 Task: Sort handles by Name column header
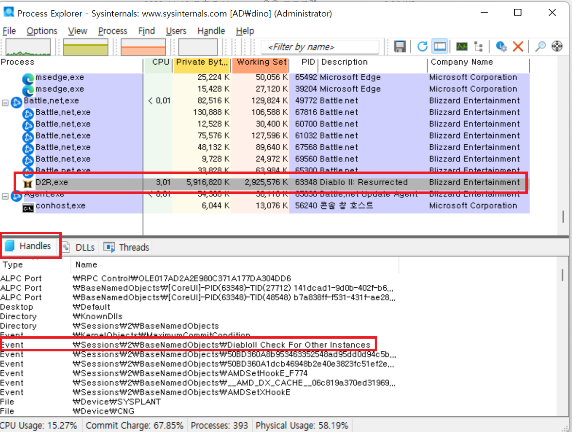(x=235, y=265)
